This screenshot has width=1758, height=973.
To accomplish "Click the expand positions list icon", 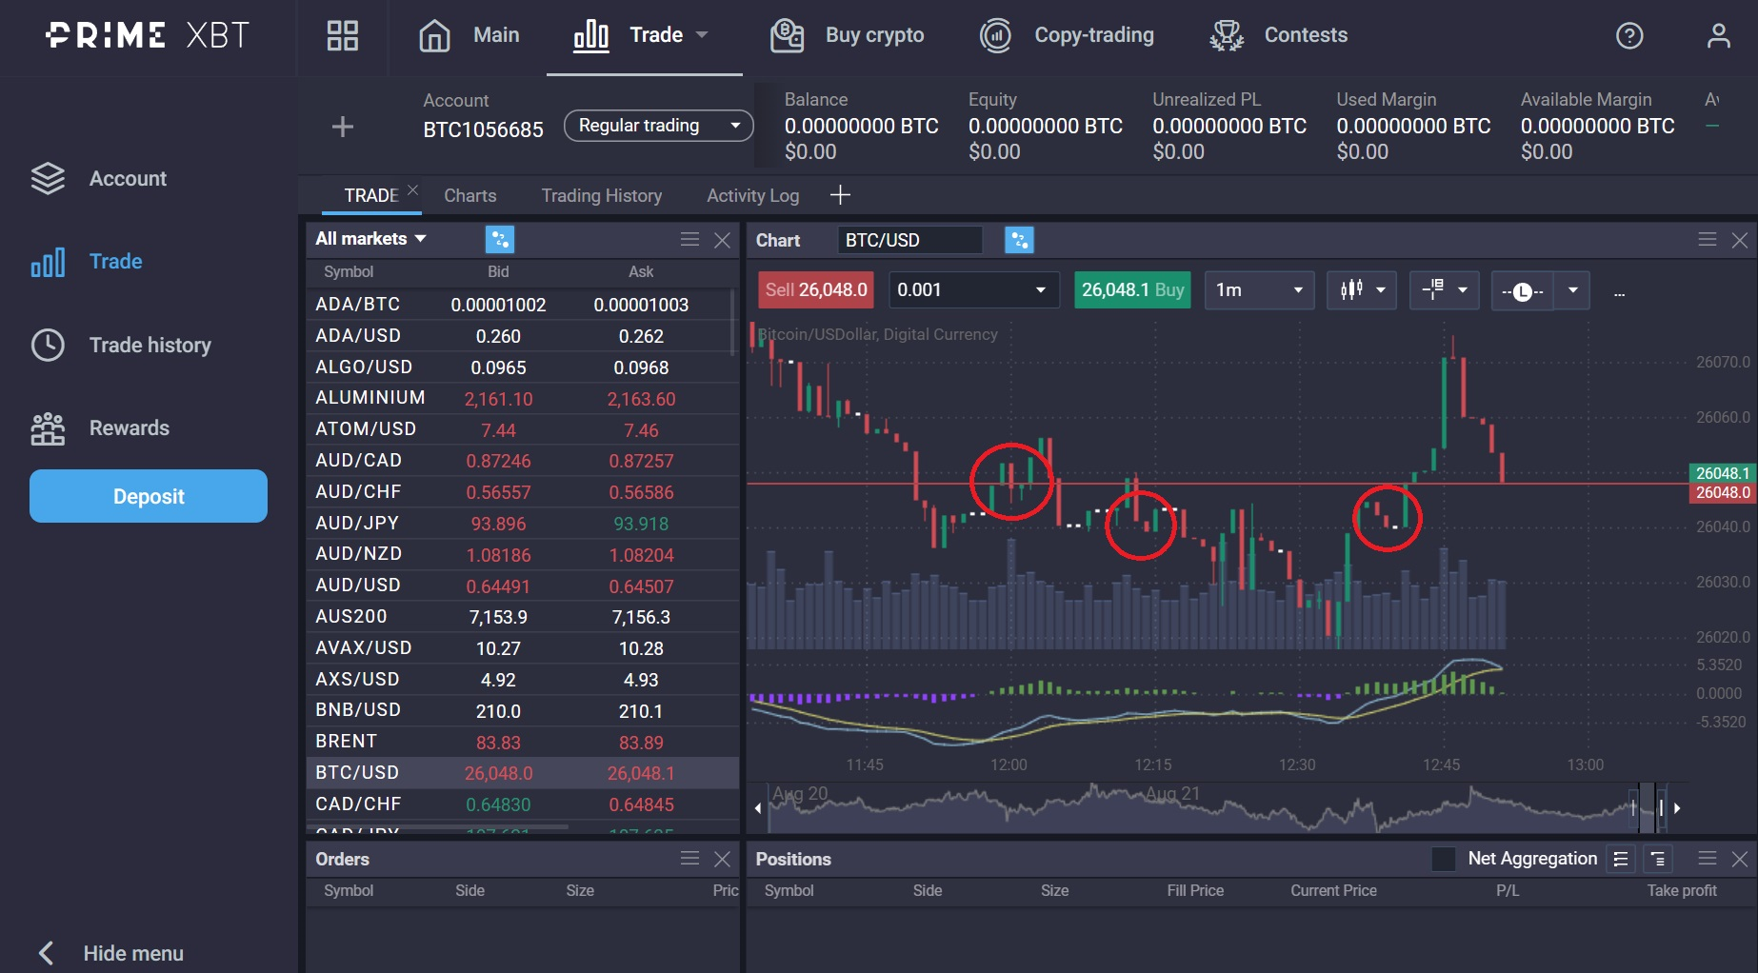I will click(1621, 859).
